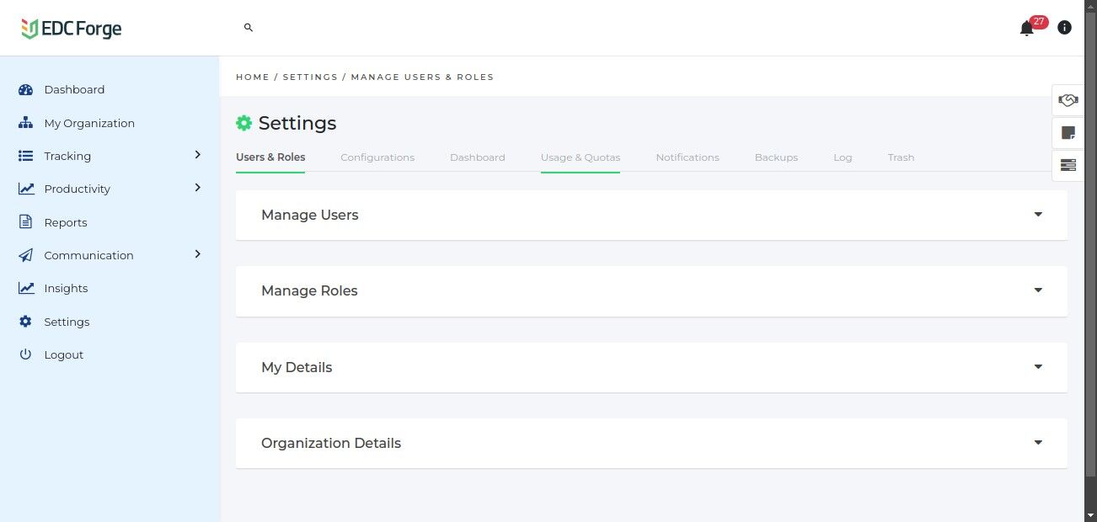1097x522 pixels.
Task: Open the handshake side panel icon
Action: (1068, 100)
